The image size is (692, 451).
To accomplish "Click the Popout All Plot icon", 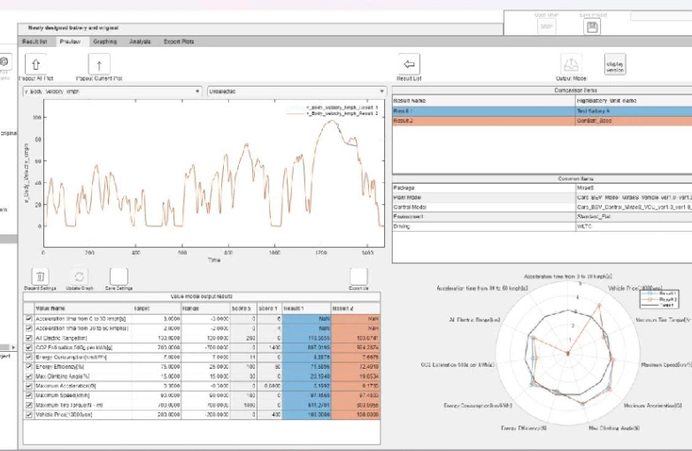I will 35,64.
